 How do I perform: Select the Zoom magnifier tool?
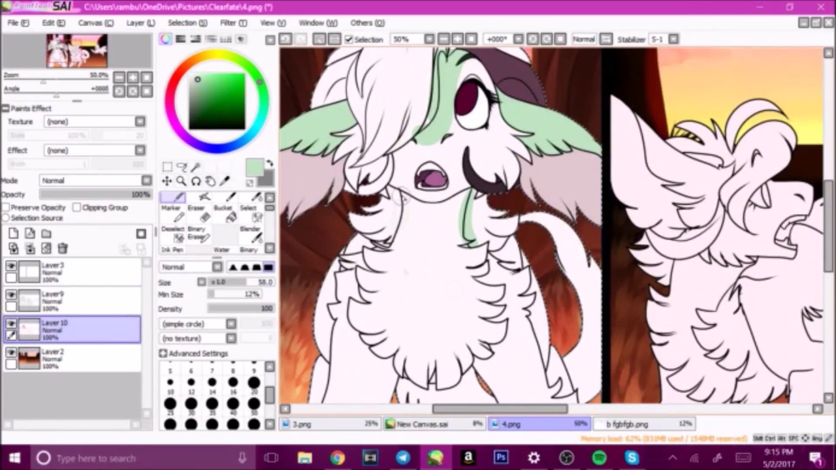(x=181, y=181)
